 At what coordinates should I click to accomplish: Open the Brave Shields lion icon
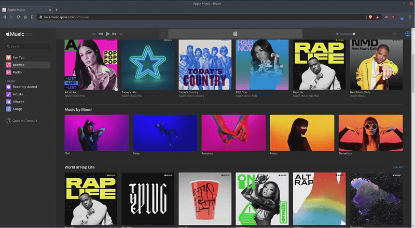coord(370,17)
